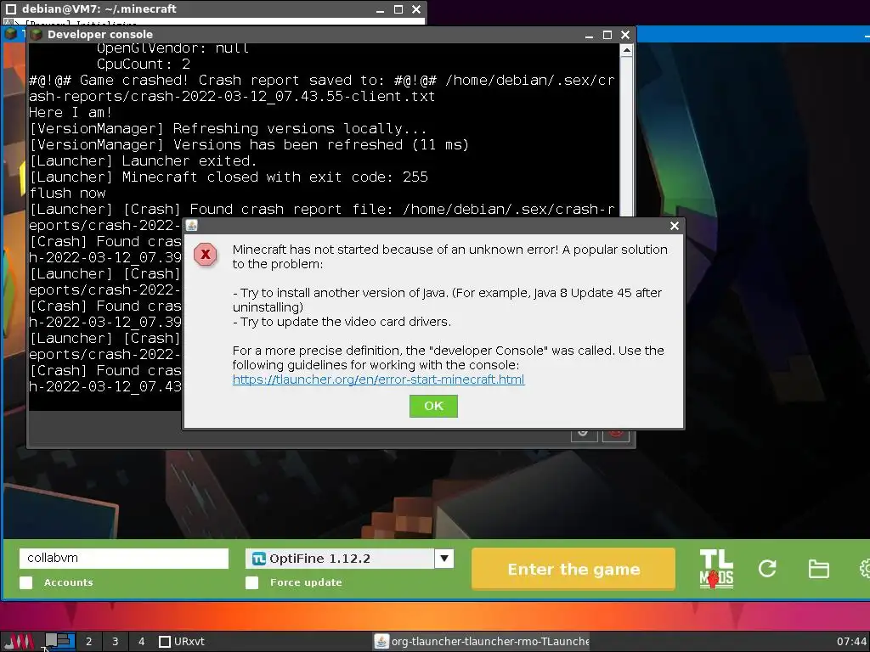
Task: Click the terminal window icon of debian@VM7
Action: pyautogui.click(x=10, y=8)
